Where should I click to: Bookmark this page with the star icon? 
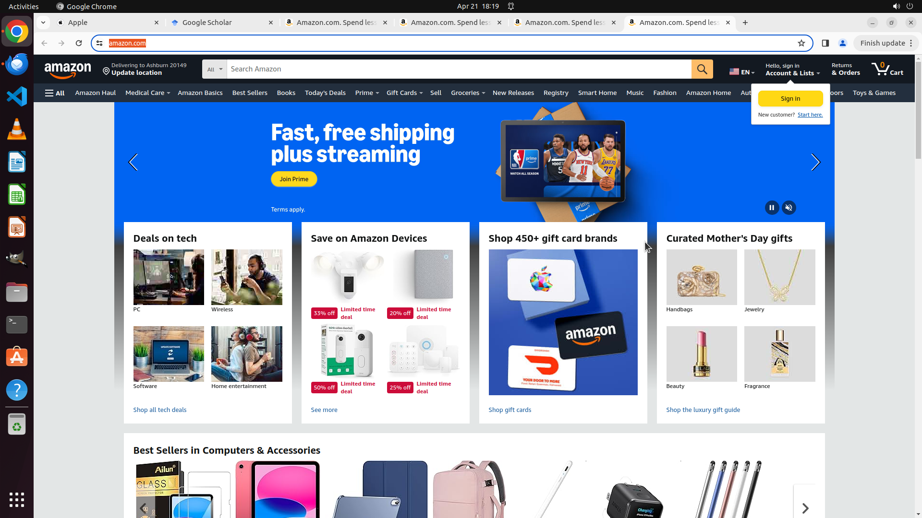[x=801, y=43]
